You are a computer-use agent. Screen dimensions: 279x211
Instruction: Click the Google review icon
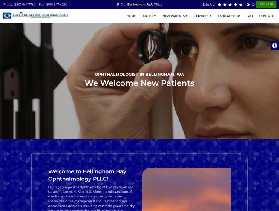pyautogui.click(x=248, y=5)
